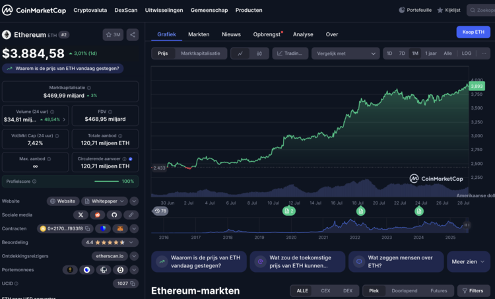495x299 pixels.
Task: Click the Zoeken search field
Action: (481, 10)
